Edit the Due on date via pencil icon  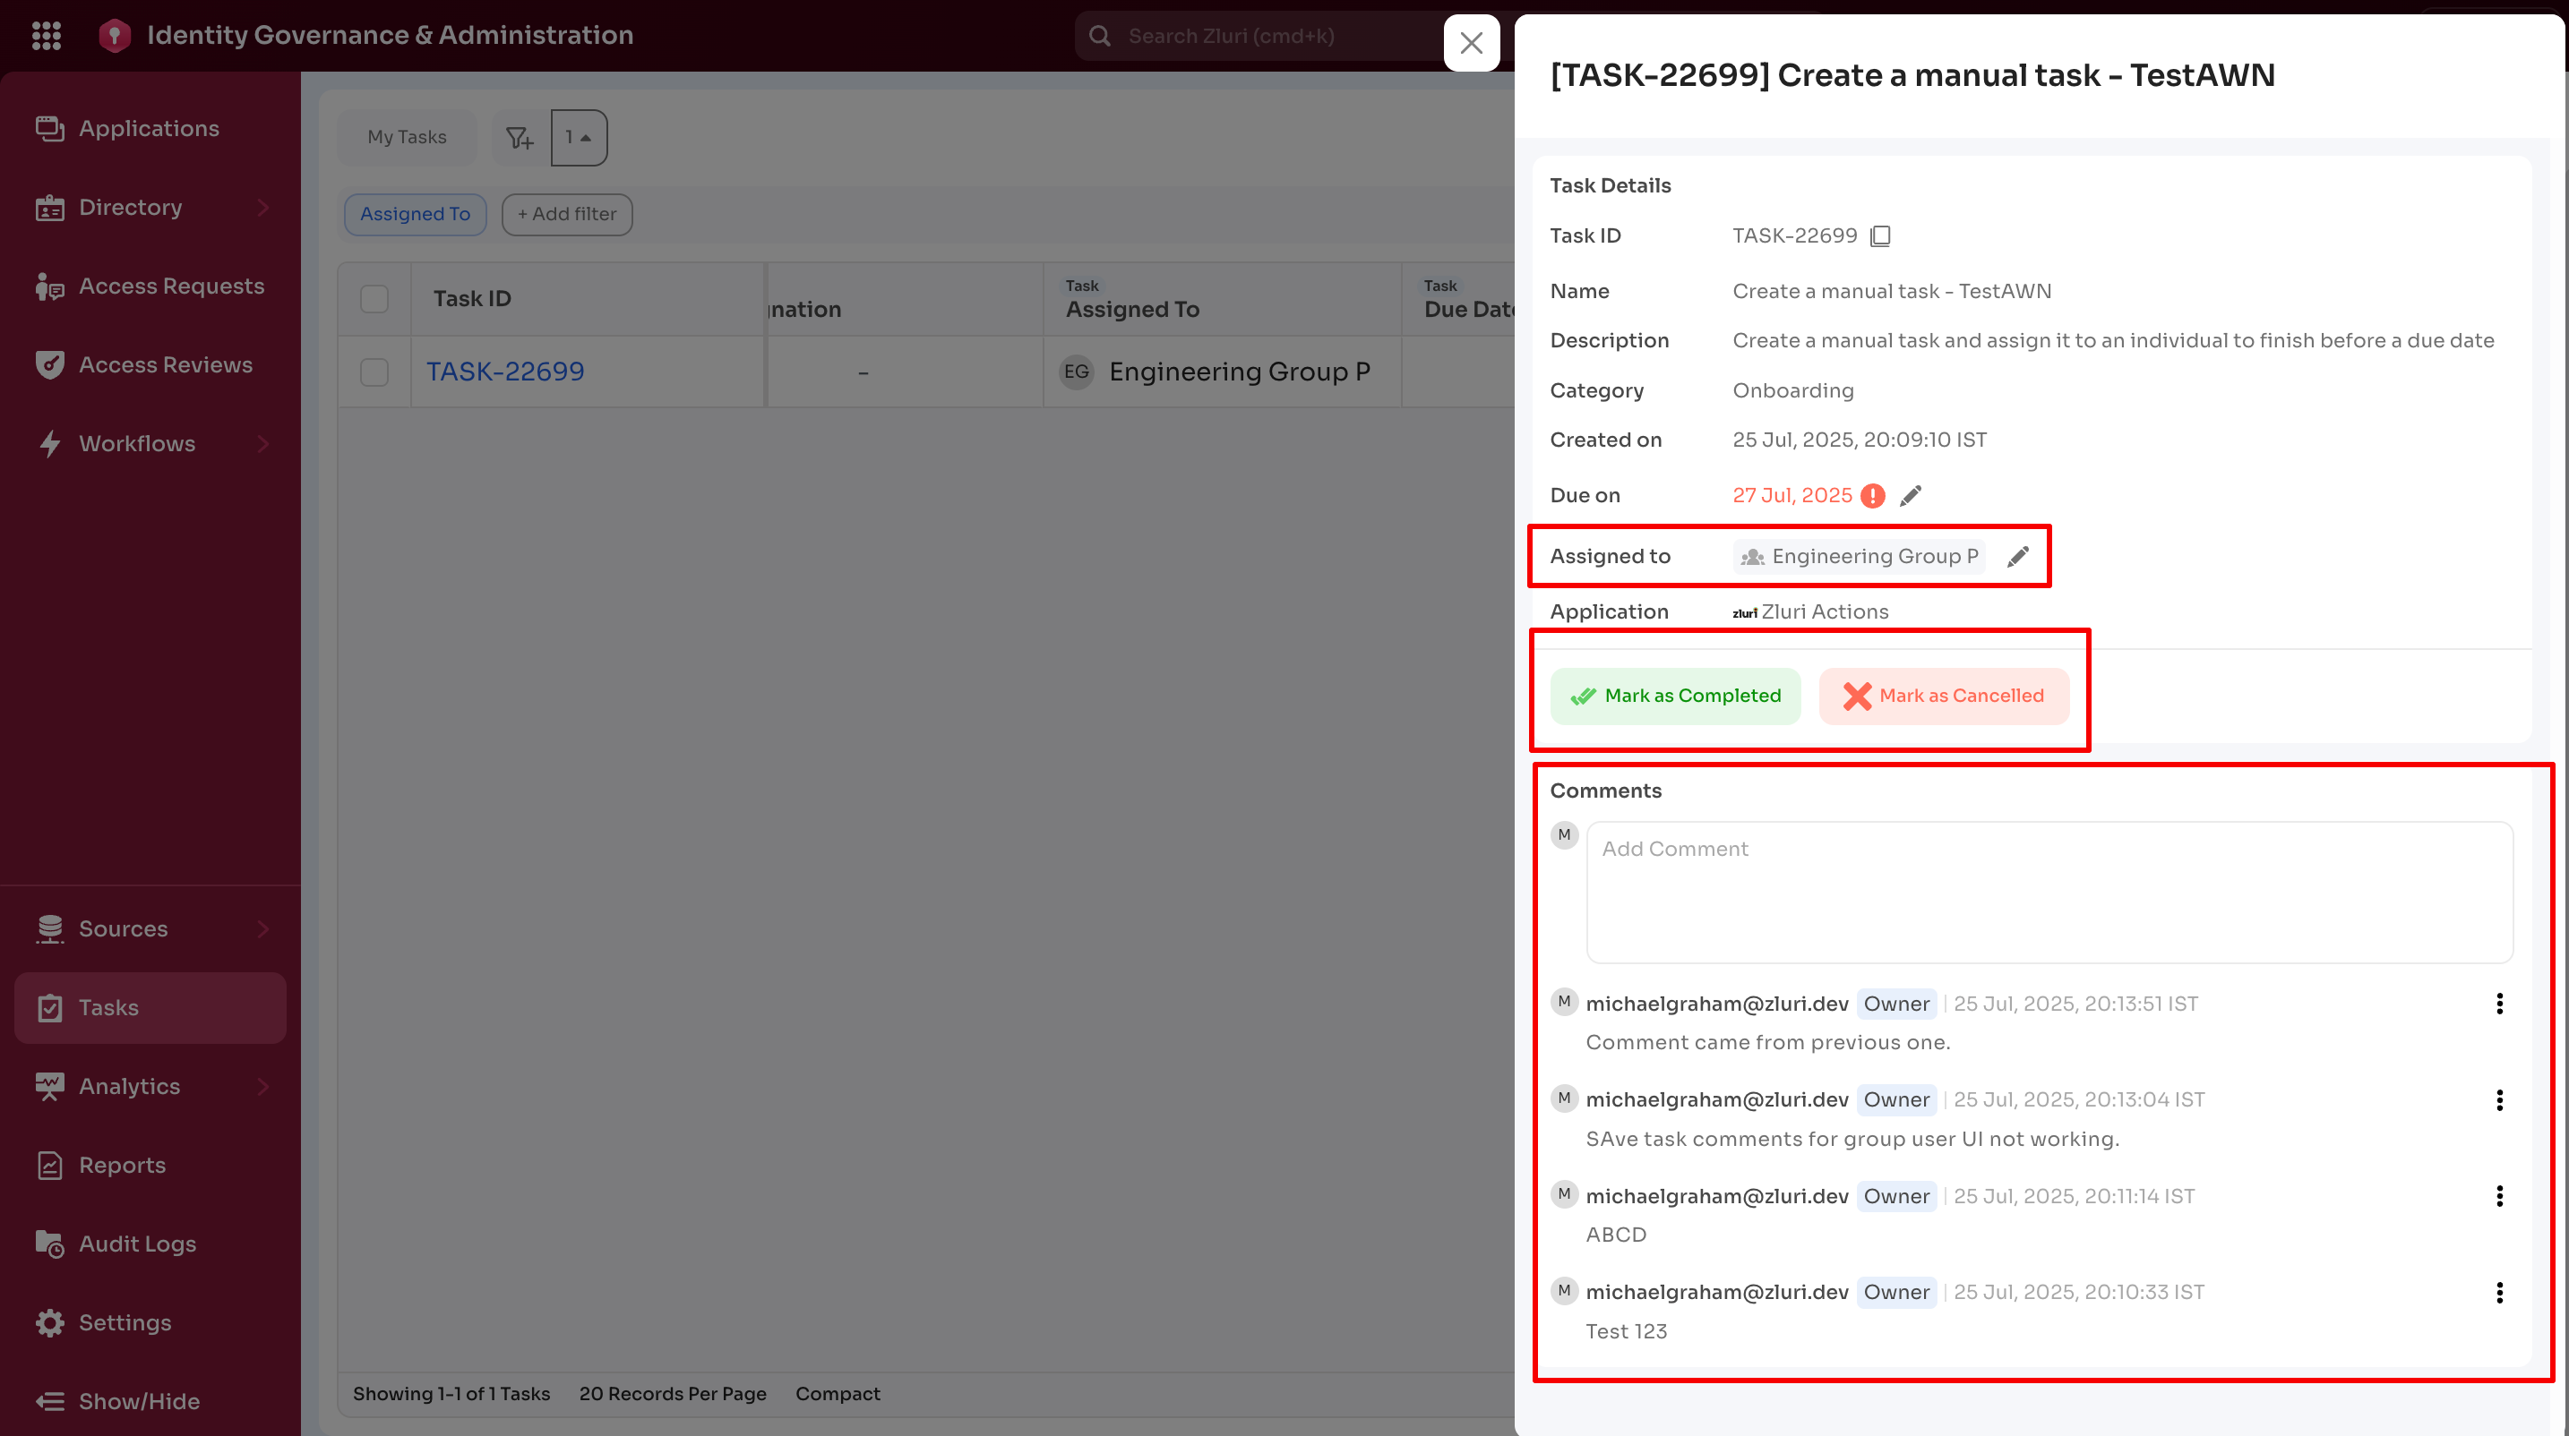click(1911, 494)
